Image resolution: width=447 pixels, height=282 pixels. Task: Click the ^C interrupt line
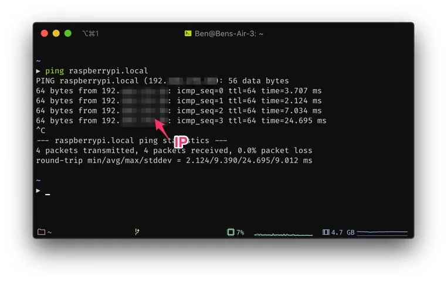(40, 131)
